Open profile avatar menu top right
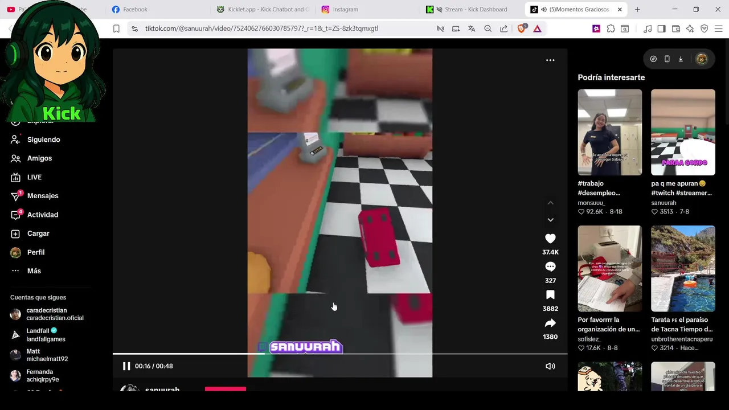The height and width of the screenshot is (410, 729). click(702, 59)
